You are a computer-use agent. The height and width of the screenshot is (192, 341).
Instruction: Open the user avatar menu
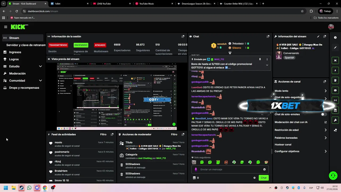(x=331, y=27)
